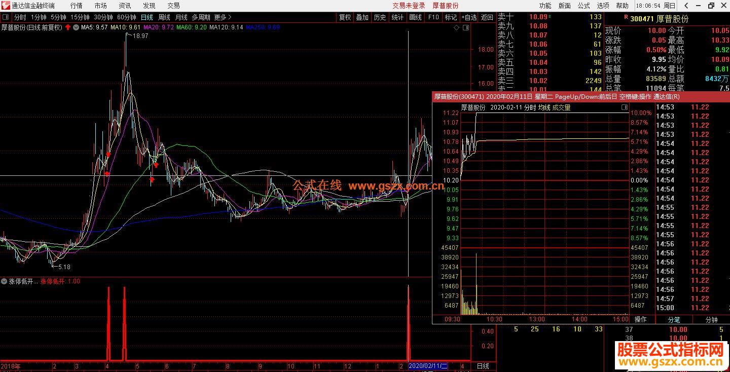The image size is (730, 372).
Task: Switch to 分笔 tab in popup
Action: 674,320
